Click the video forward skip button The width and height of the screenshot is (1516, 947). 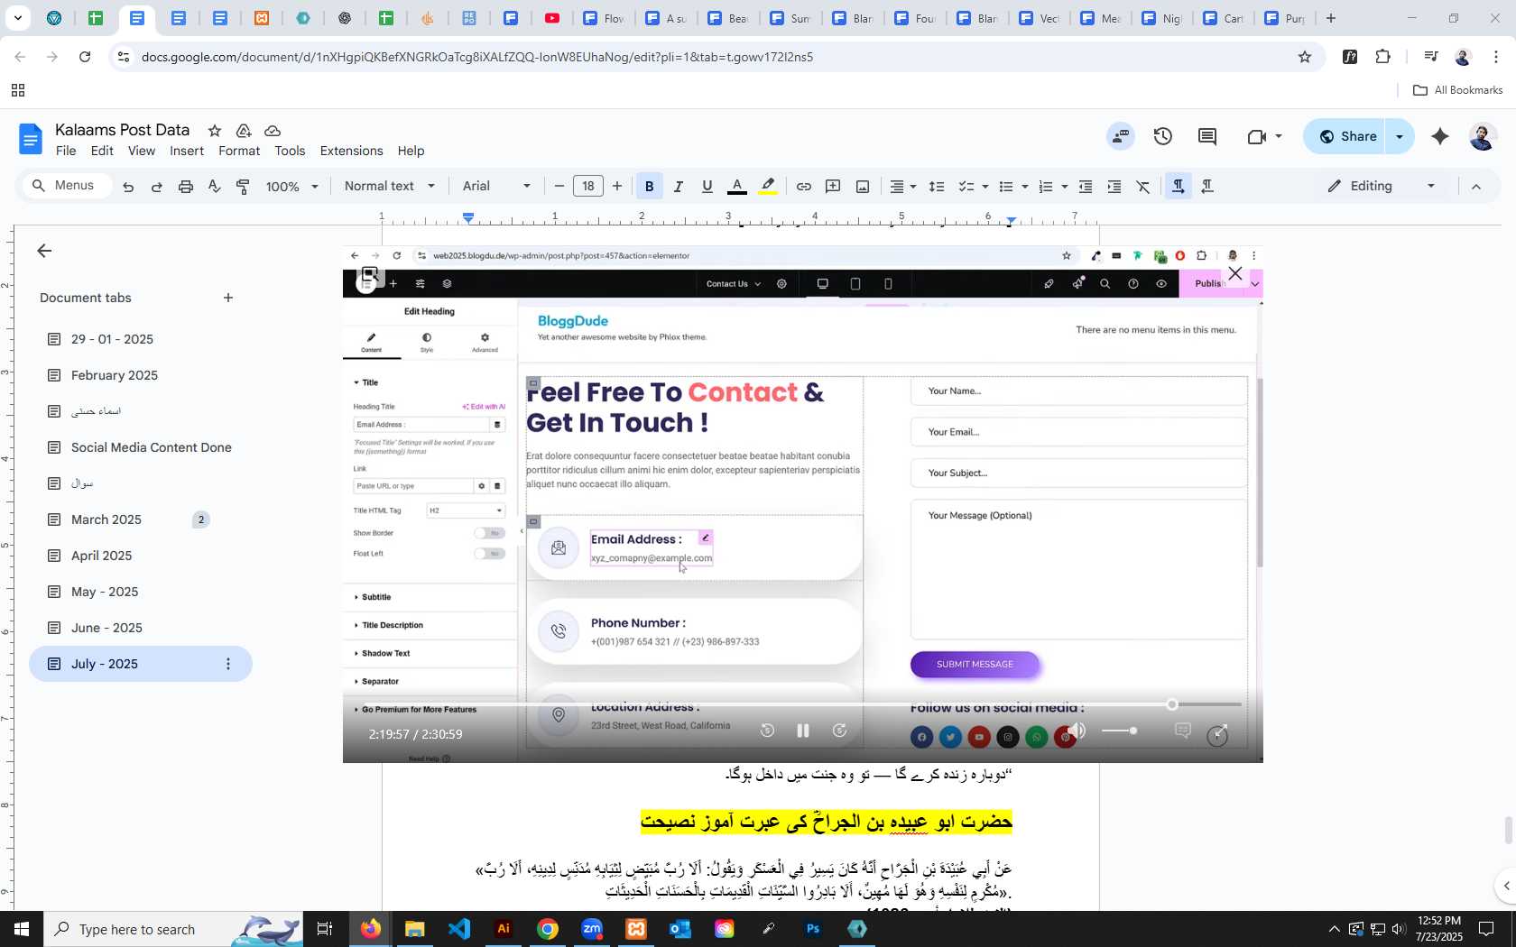[x=839, y=731]
